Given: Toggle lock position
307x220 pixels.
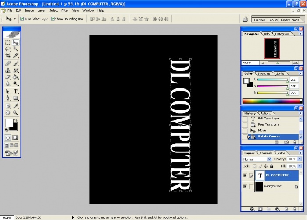Looking at the screenshot, I should tap(266, 166).
